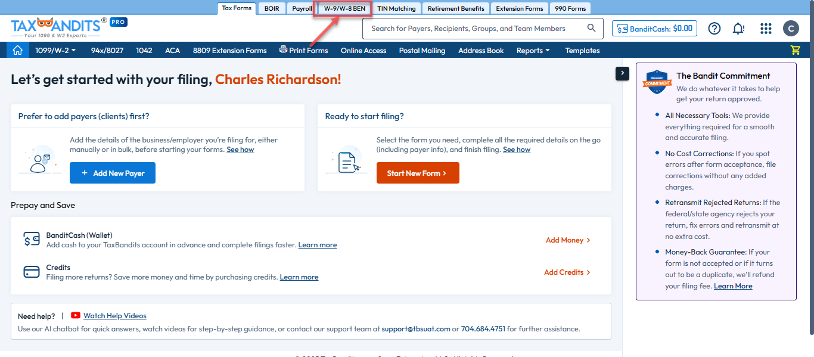This screenshot has height=357, width=814.
Task: Open the help question mark icon
Action: point(714,28)
